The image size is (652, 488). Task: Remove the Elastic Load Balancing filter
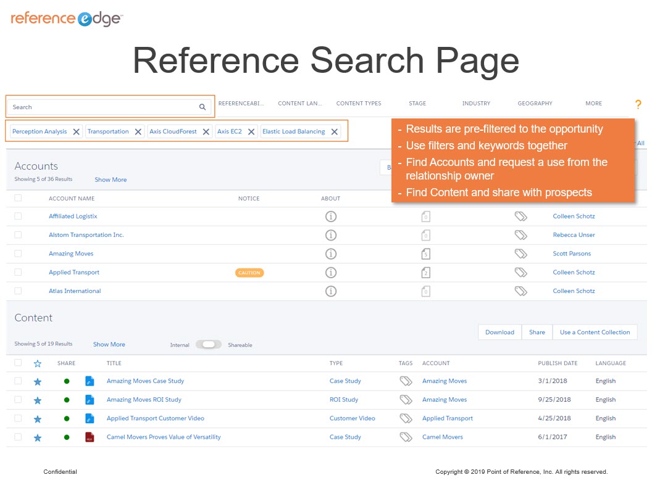coord(334,132)
